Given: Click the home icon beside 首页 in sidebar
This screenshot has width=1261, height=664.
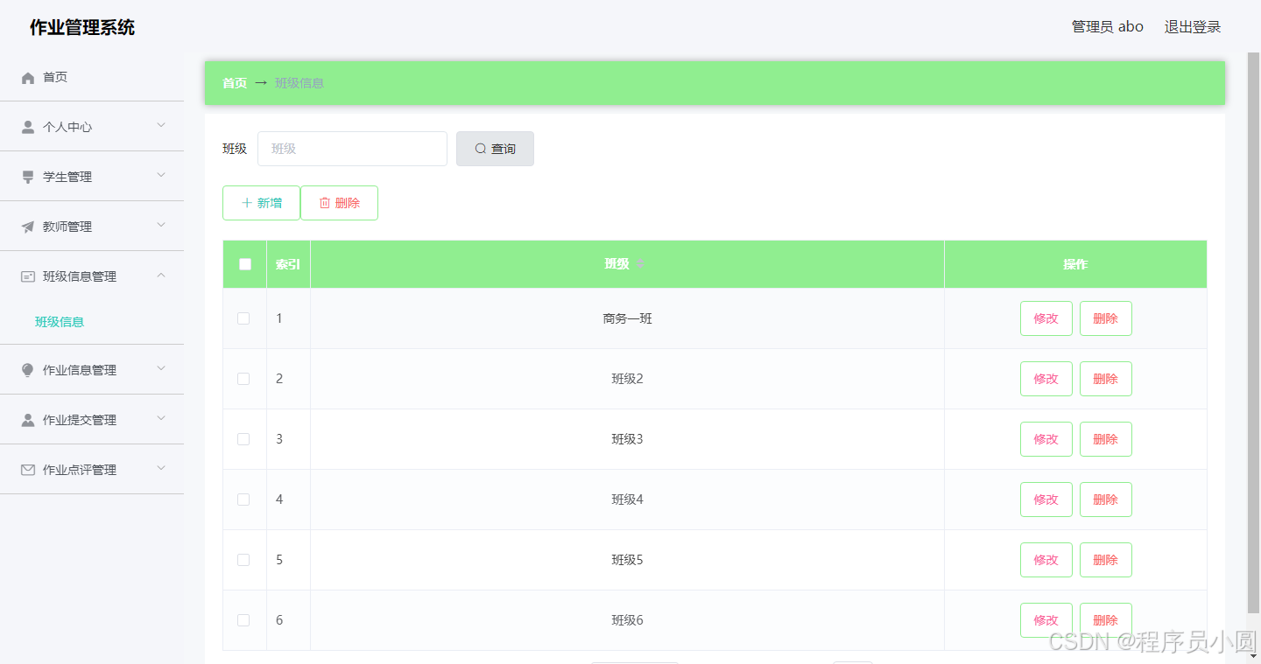Looking at the screenshot, I should (x=28, y=78).
